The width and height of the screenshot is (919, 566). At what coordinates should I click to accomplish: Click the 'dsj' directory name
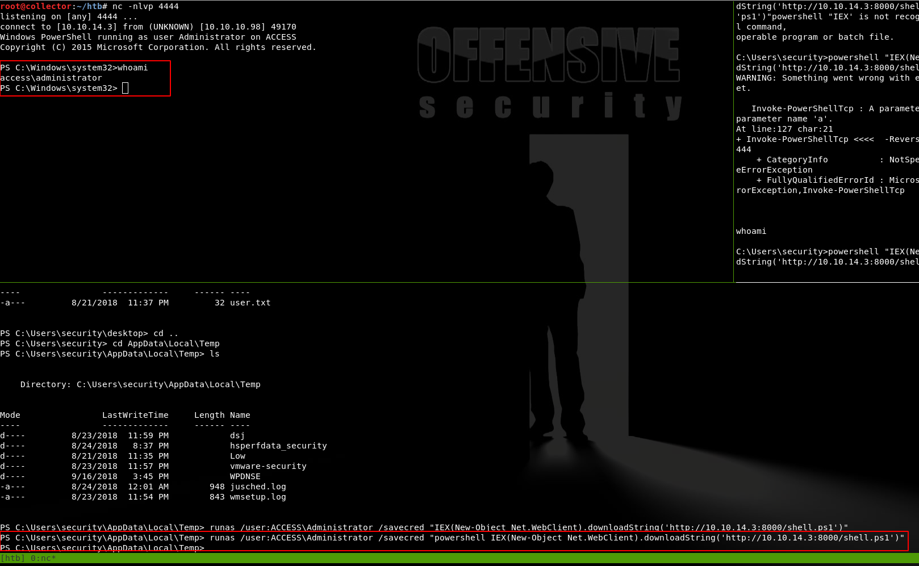click(237, 435)
